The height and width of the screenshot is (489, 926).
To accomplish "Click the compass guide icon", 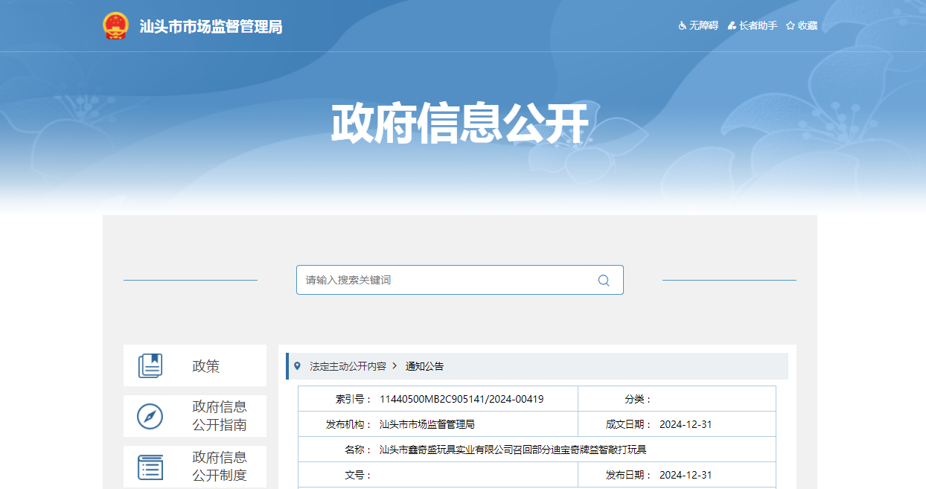I will tap(150, 416).
